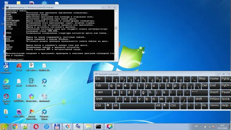Image resolution: width=231 pixels, height=130 pixels.
Task: Open cmd.exe title bar system icon
Action: (7, 7)
